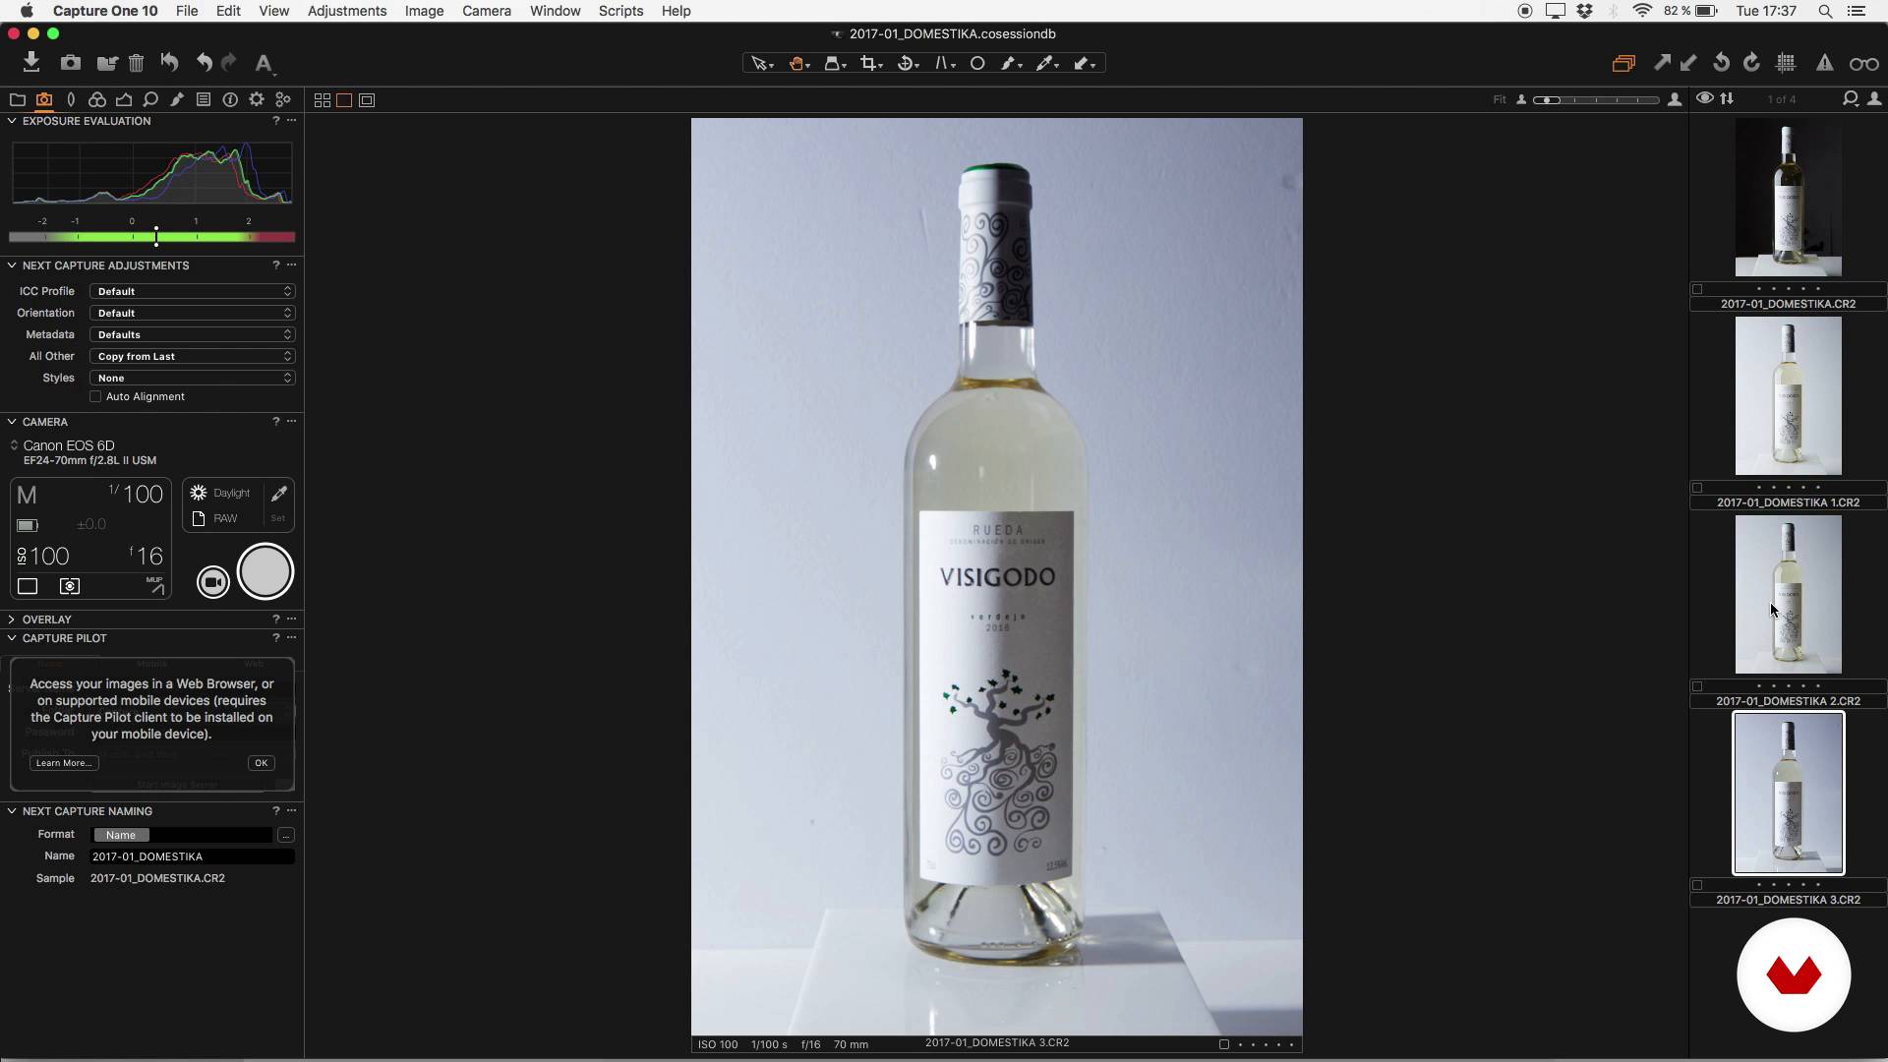This screenshot has width=1888, height=1062.
Task: Open the ICC Profile dropdown
Action: (x=193, y=291)
